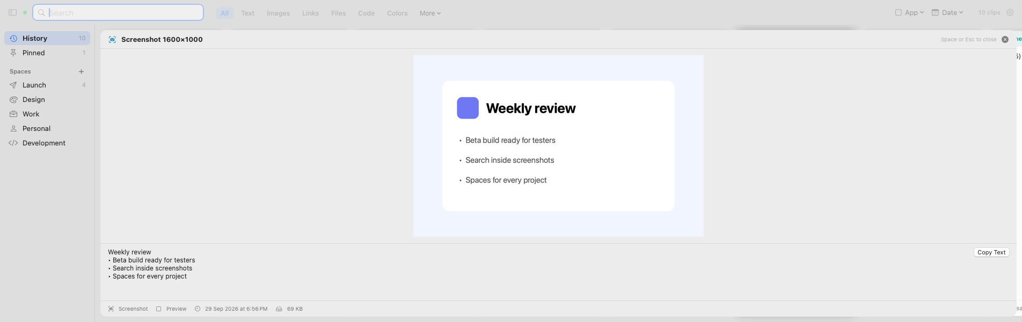Click extracted line "Beta build ready for testers"
This screenshot has height=322, width=1022.
[154, 260]
